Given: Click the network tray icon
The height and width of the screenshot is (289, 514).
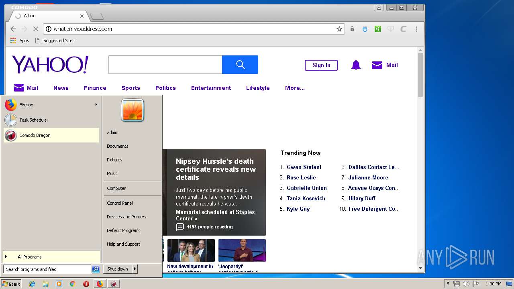Looking at the screenshot, I should point(457,284).
